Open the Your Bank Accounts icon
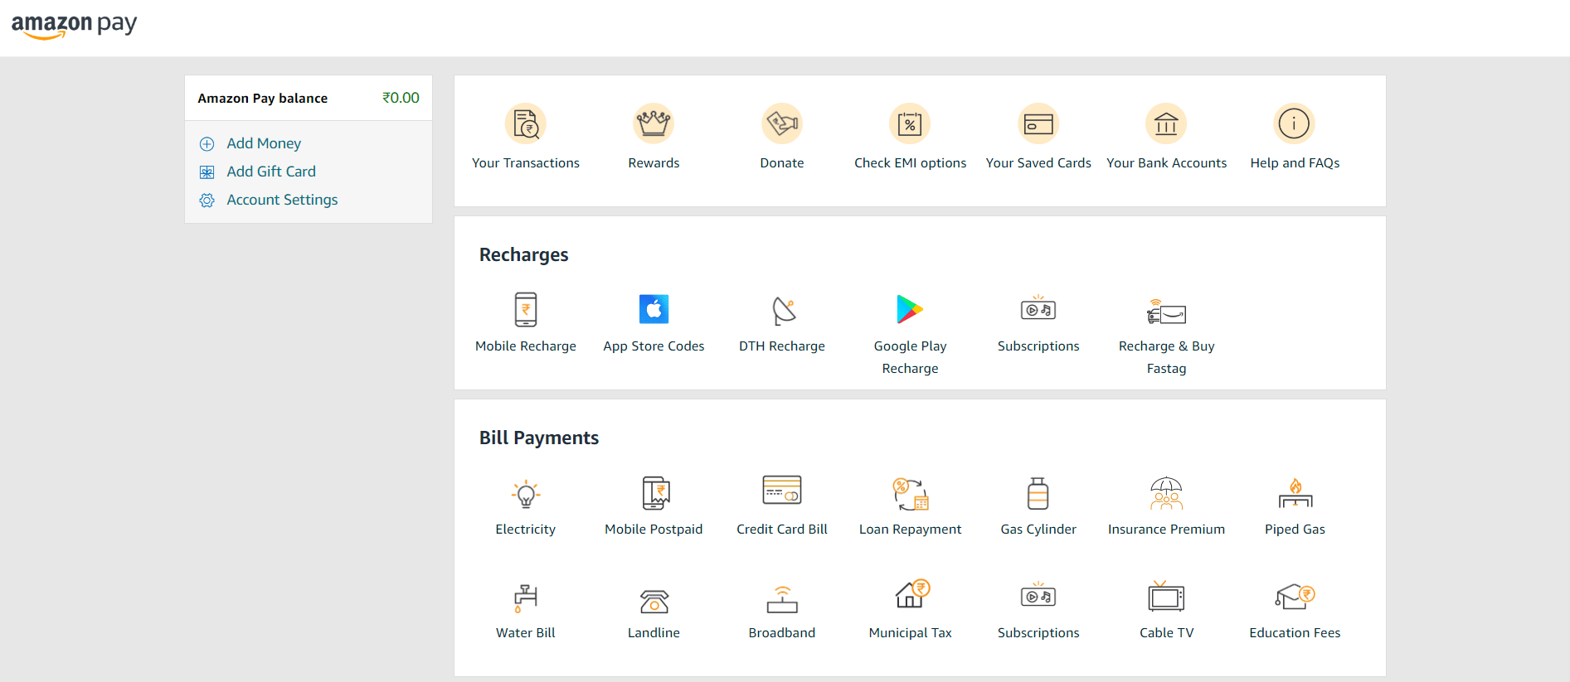The height and width of the screenshot is (682, 1570). pyautogui.click(x=1166, y=123)
